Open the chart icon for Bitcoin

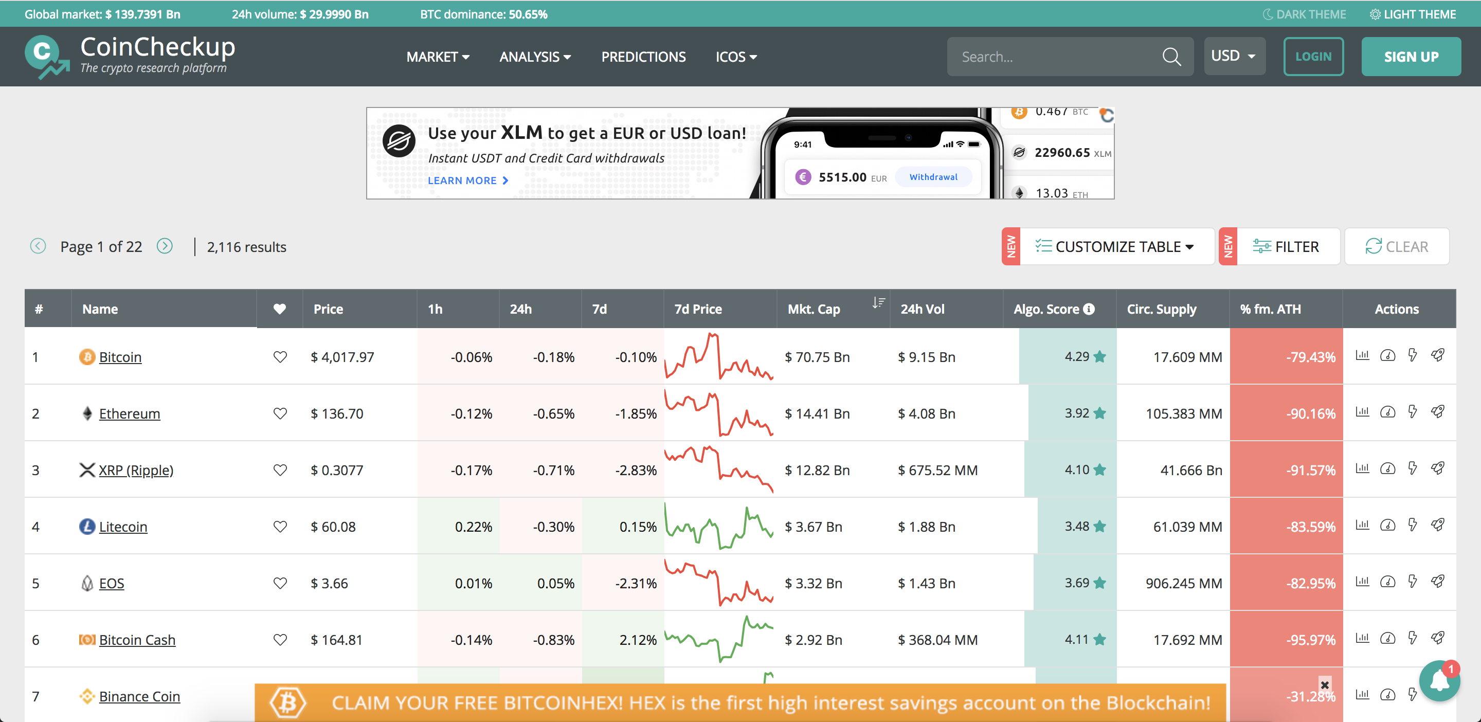1362,355
